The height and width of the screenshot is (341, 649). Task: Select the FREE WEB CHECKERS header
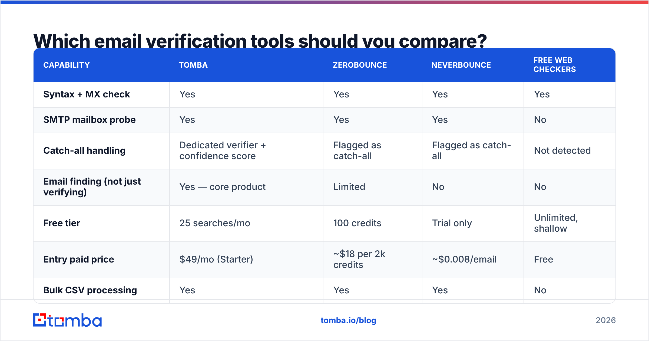pyautogui.click(x=555, y=65)
